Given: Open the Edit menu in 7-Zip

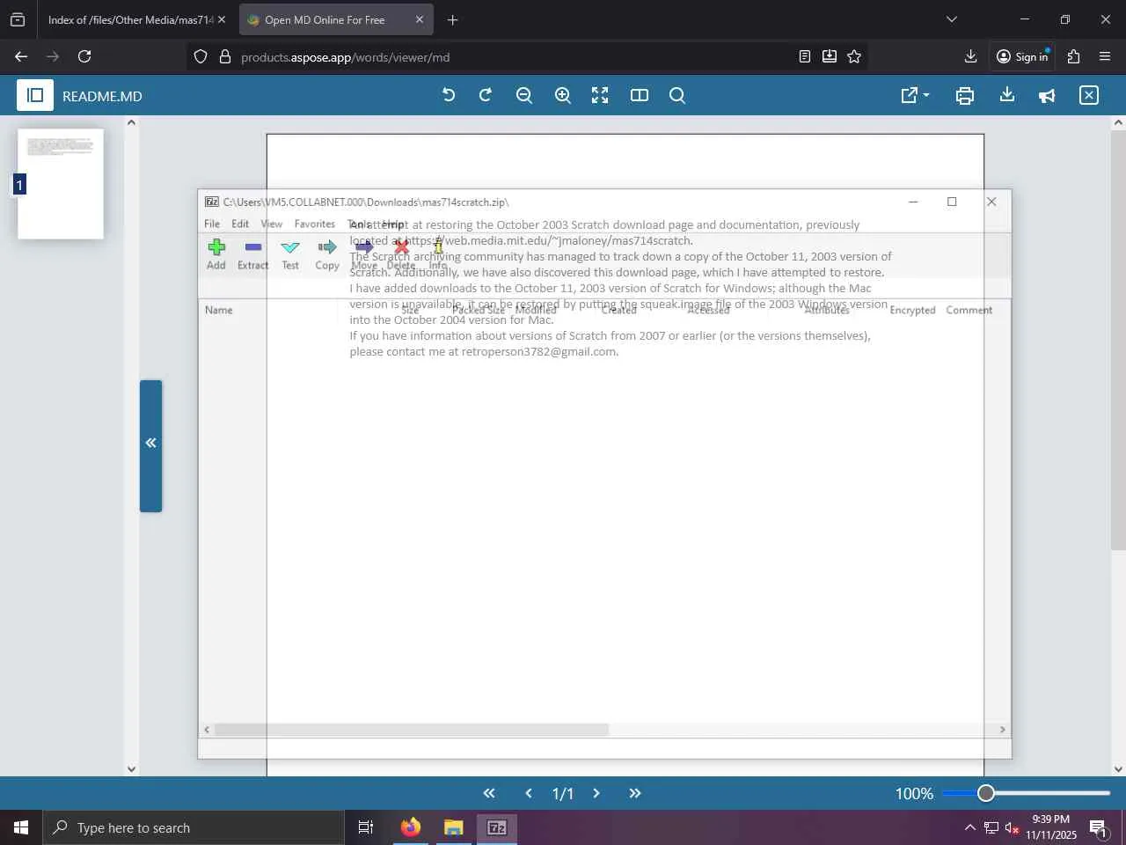Looking at the screenshot, I should (240, 224).
